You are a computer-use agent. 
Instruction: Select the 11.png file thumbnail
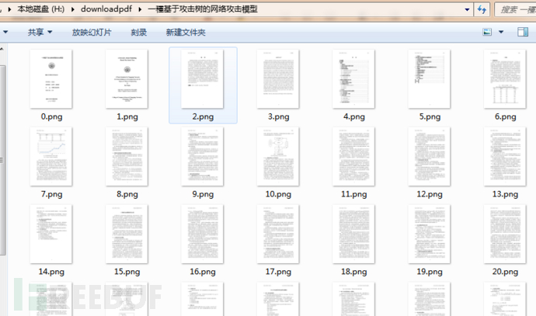(353, 157)
